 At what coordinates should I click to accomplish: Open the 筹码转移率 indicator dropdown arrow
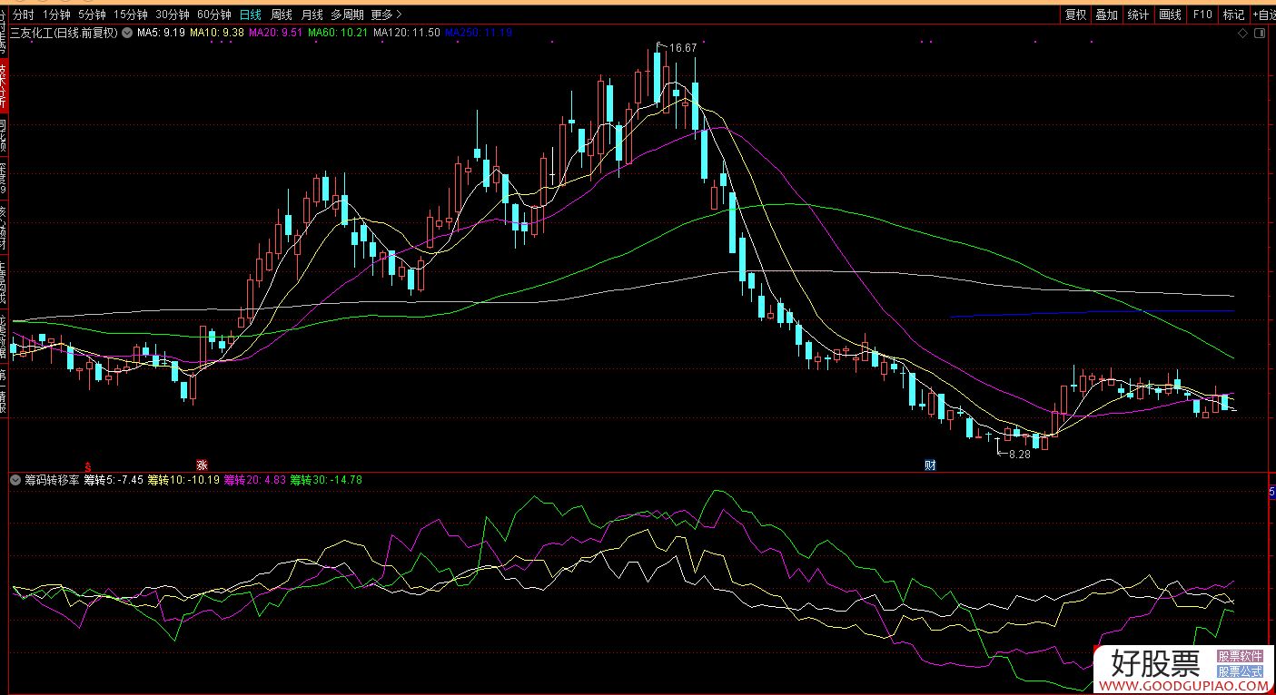coord(15,479)
